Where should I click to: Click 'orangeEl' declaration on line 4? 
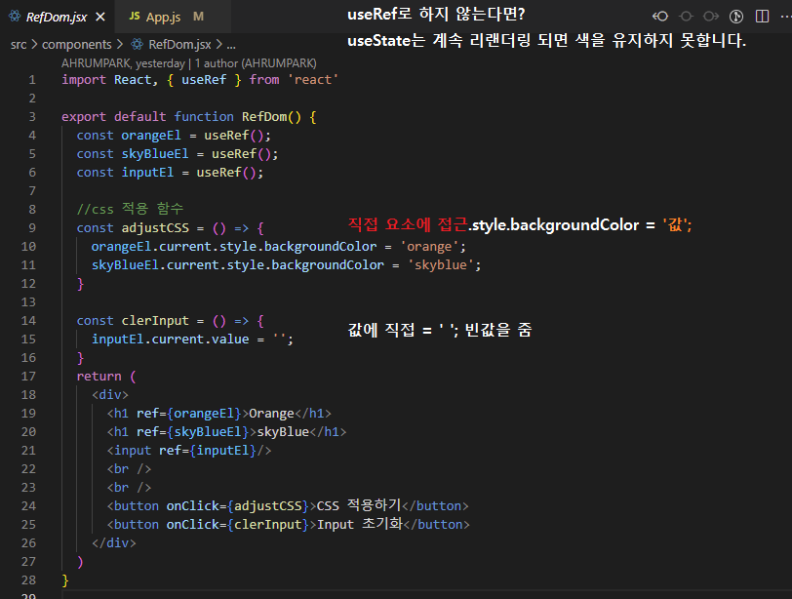(150, 136)
